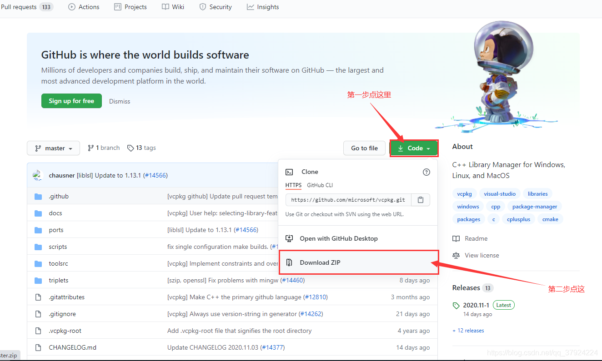Open the ports folder name
The height and width of the screenshot is (361, 602).
click(56, 230)
